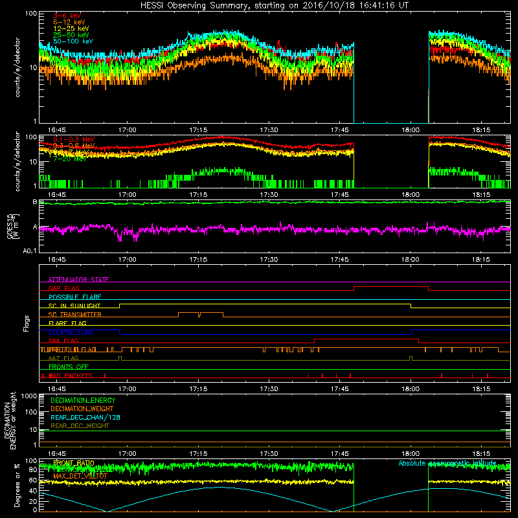This screenshot has width=518, height=518.
Task: Click the FLARE_FLAG label
Action: [x=67, y=323]
